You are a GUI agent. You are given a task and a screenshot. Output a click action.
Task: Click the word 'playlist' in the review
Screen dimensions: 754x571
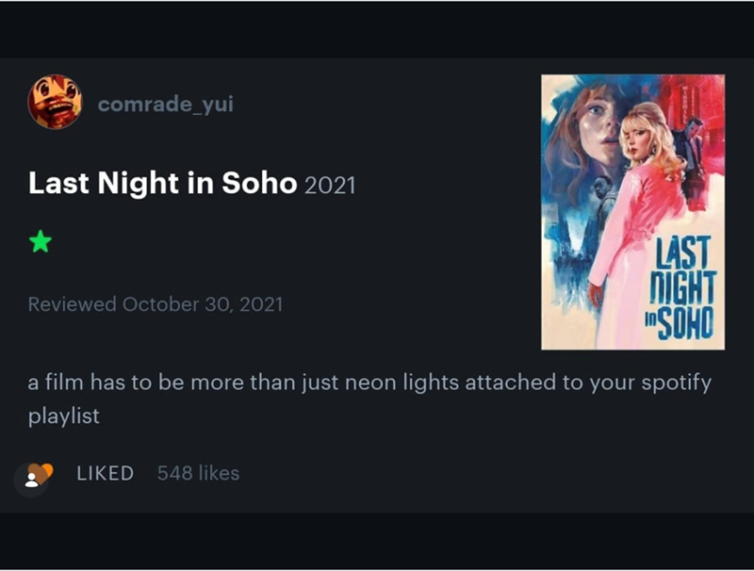pos(62,413)
